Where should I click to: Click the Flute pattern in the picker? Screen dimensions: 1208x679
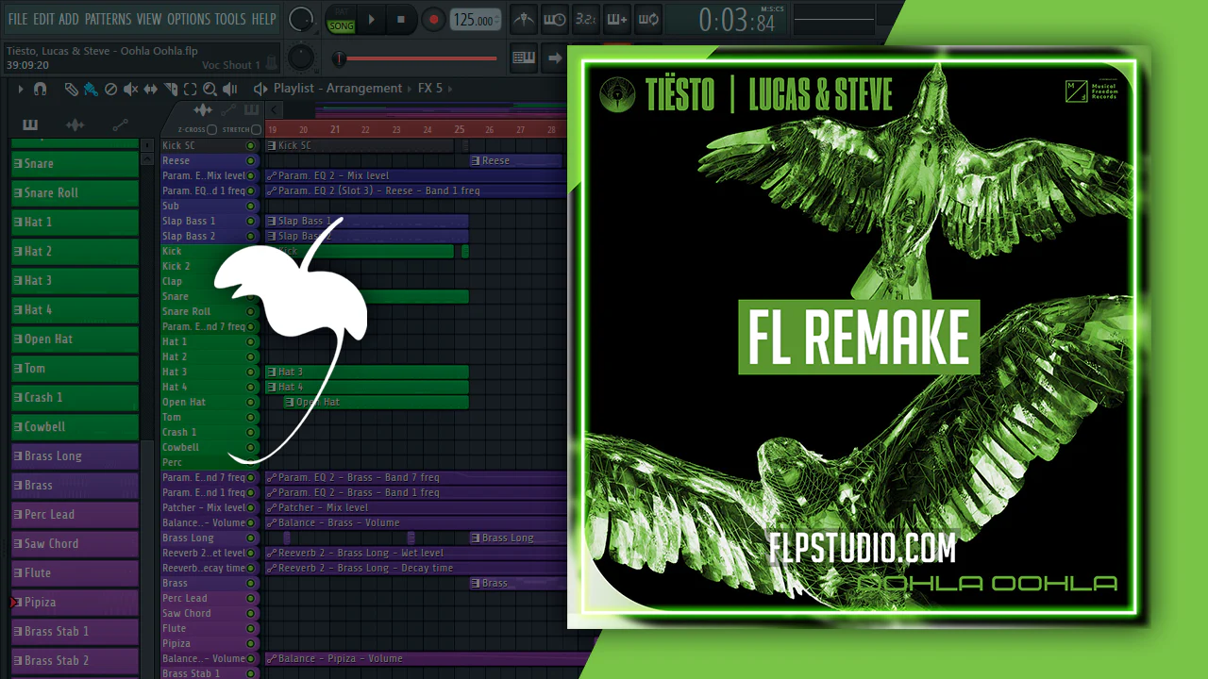coord(75,573)
